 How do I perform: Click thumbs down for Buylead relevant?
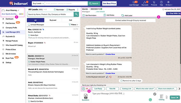[x=111, y=77]
